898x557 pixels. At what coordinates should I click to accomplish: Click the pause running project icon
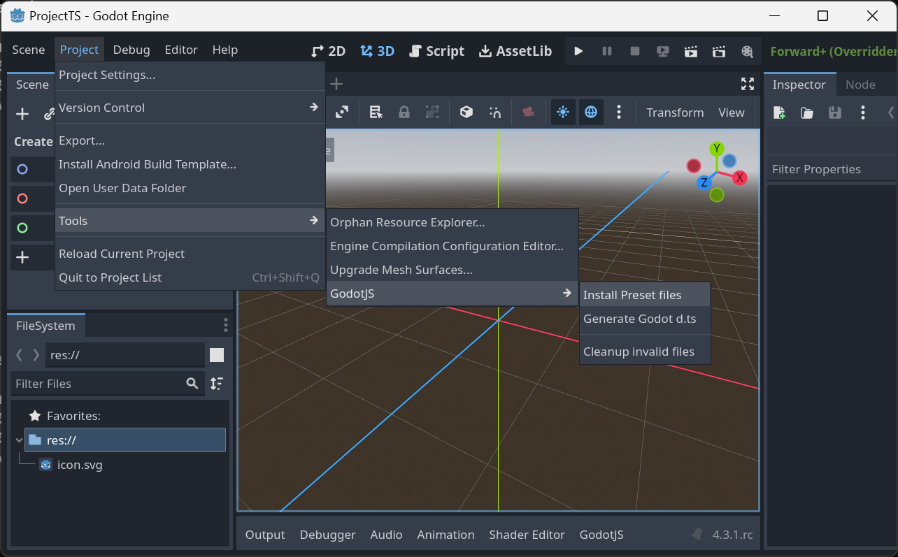(x=607, y=51)
